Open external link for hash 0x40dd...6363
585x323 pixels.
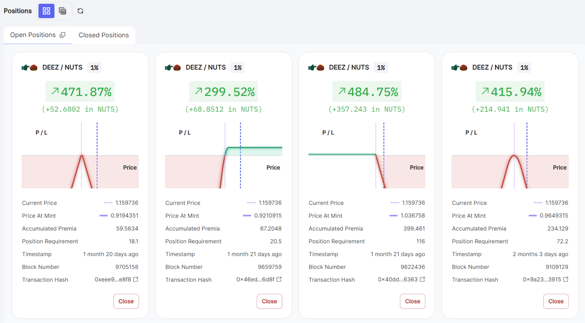coord(422,279)
